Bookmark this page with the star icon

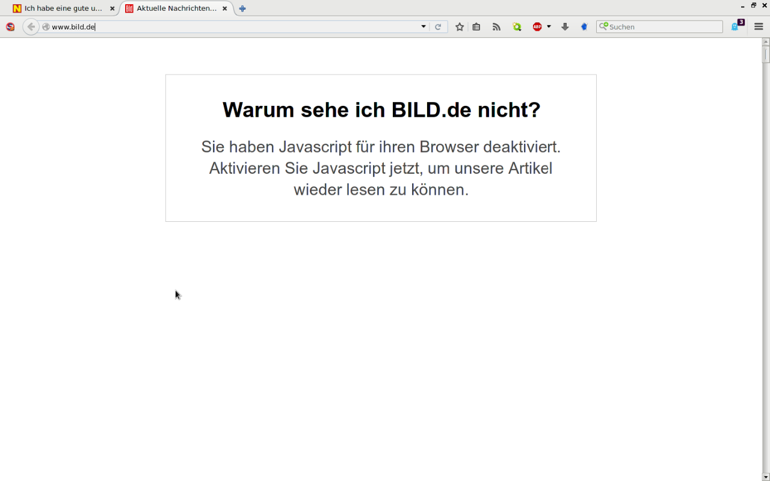[x=460, y=26]
